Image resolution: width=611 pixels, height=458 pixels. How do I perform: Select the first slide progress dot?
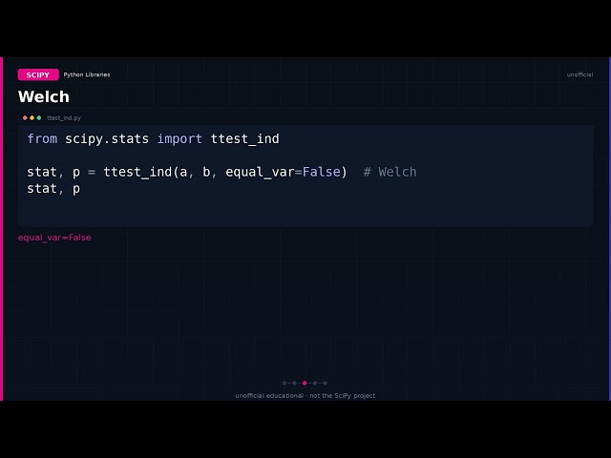click(x=284, y=384)
